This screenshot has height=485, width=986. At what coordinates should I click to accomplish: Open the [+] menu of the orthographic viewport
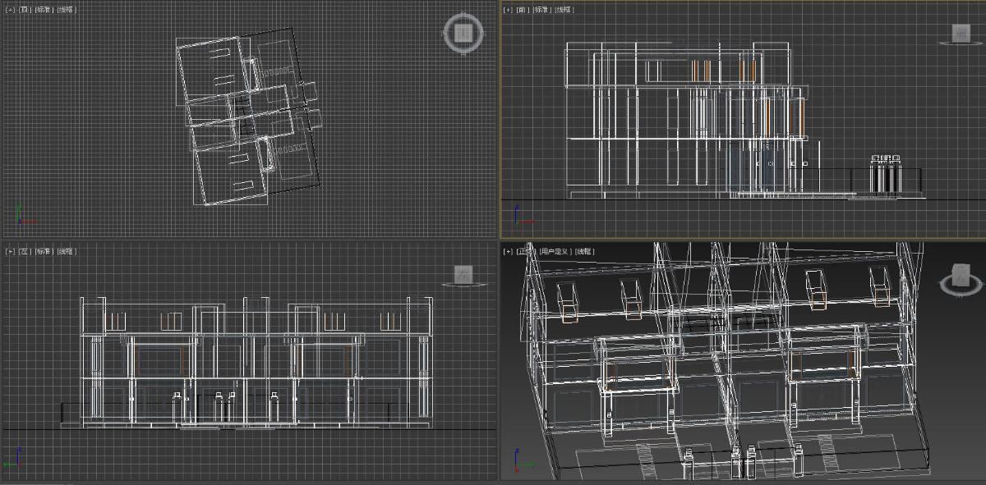click(508, 251)
